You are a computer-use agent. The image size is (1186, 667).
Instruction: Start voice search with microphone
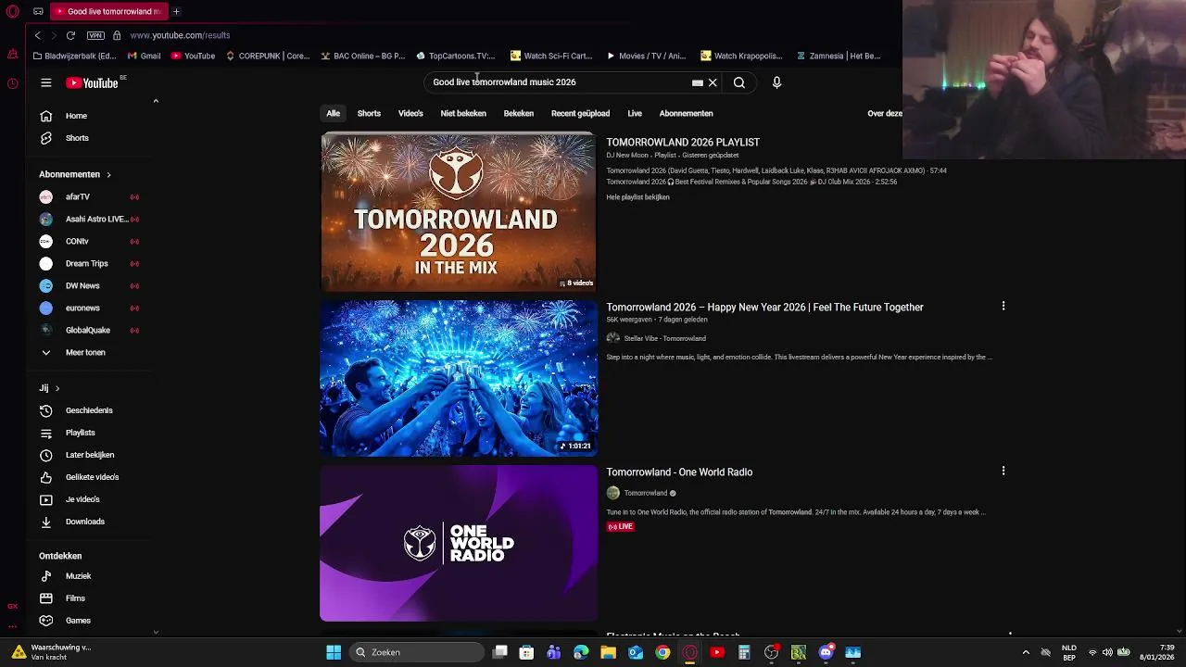pyautogui.click(x=776, y=82)
